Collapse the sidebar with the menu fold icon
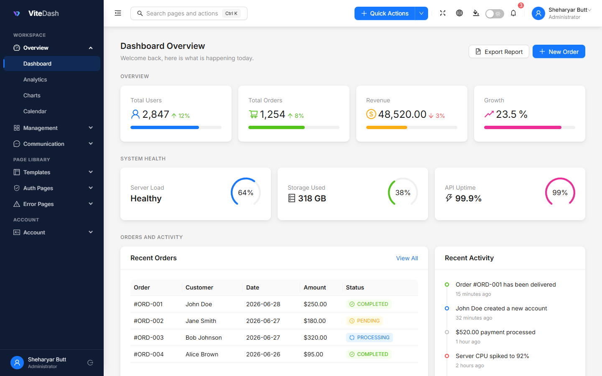 pos(118,13)
